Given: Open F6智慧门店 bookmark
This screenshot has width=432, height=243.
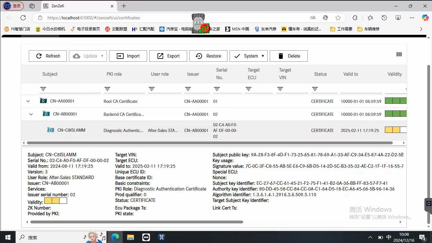Looking at the screenshot, I should click(17, 29).
